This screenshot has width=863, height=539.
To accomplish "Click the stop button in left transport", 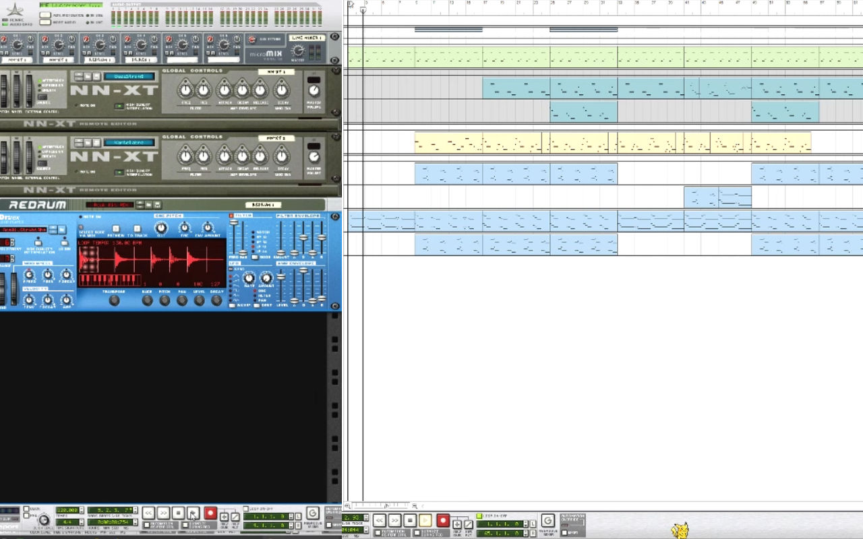I will coord(178,513).
